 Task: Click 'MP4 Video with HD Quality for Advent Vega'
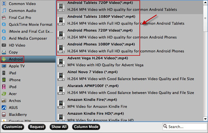[106, 65]
